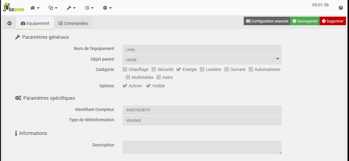Click the Informations heading
349x161 pixels.
point(31,133)
